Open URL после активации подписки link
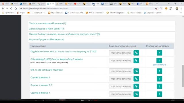Screen dimensions: 184x103 (x=47, y=70)
